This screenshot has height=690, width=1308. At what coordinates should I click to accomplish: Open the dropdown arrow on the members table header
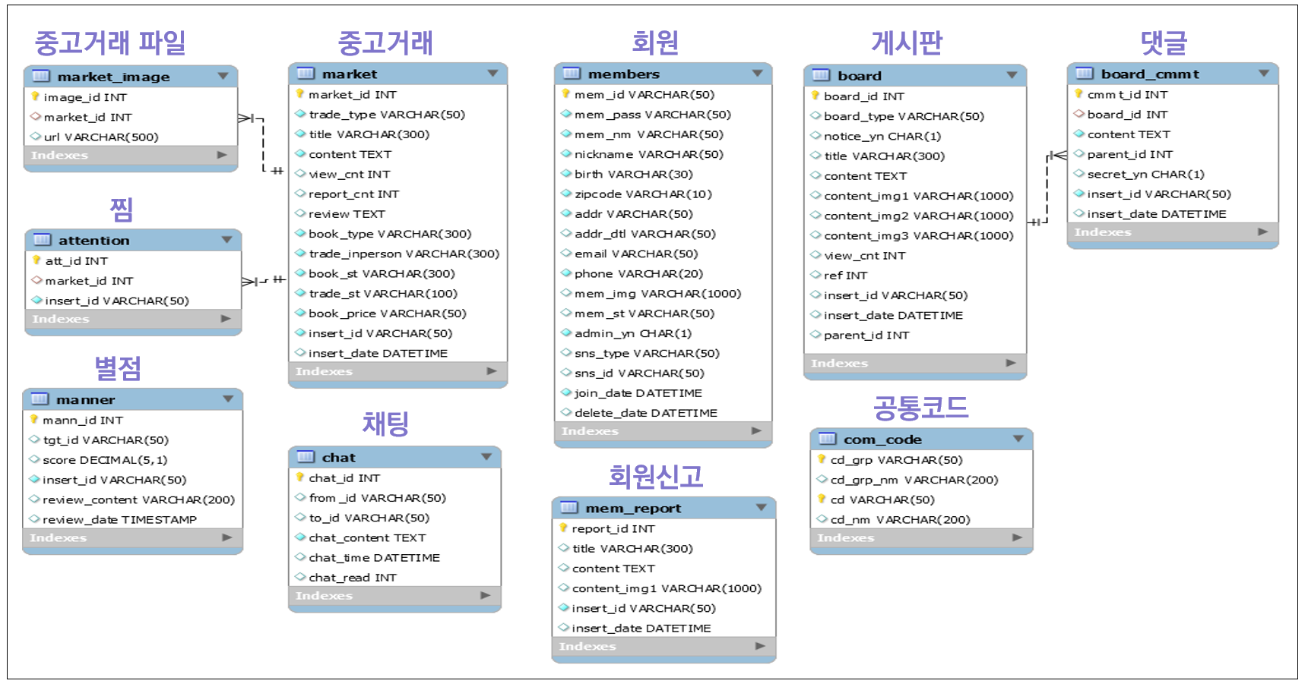[x=757, y=74]
